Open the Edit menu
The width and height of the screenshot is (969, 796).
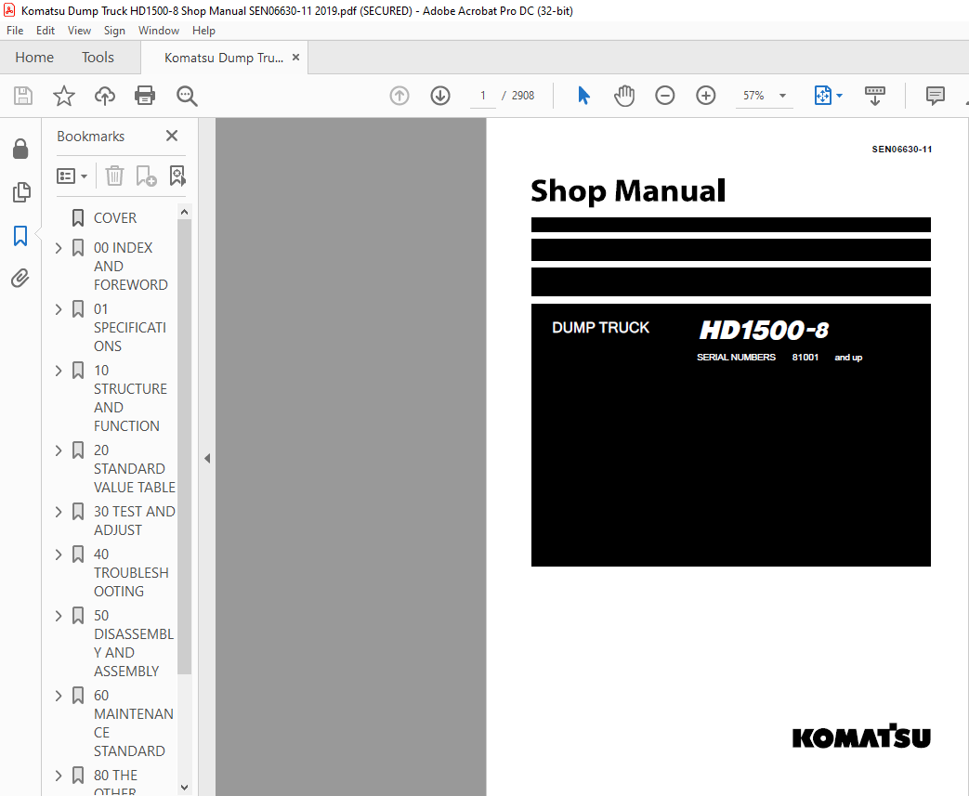point(46,31)
